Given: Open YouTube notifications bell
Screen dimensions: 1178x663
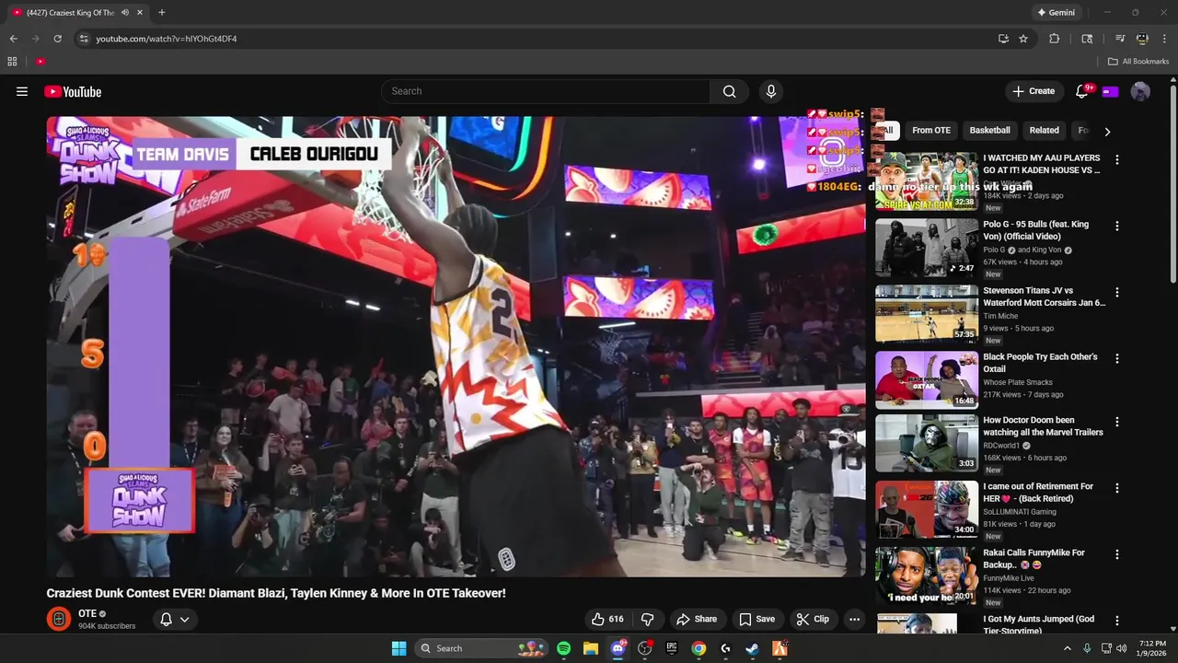Looking at the screenshot, I should coord(1082,91).
